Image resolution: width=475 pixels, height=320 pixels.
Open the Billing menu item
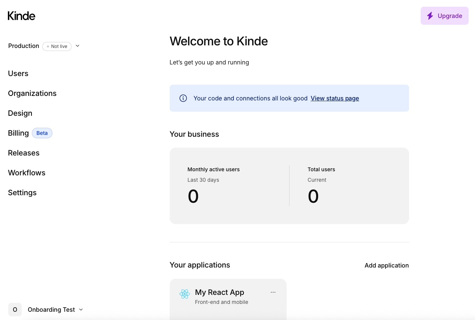click(x=18, y=133)
